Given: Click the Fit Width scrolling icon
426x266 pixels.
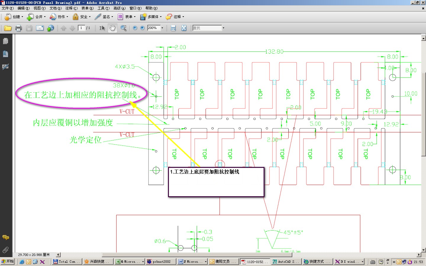Looking at the screenshot, I should point(173,28).
